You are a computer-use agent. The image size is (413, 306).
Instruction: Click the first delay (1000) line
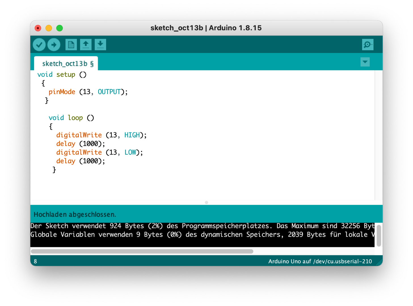[81, 144]
